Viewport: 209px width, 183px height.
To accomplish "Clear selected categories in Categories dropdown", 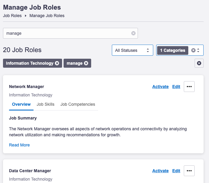I will [193, 50].
